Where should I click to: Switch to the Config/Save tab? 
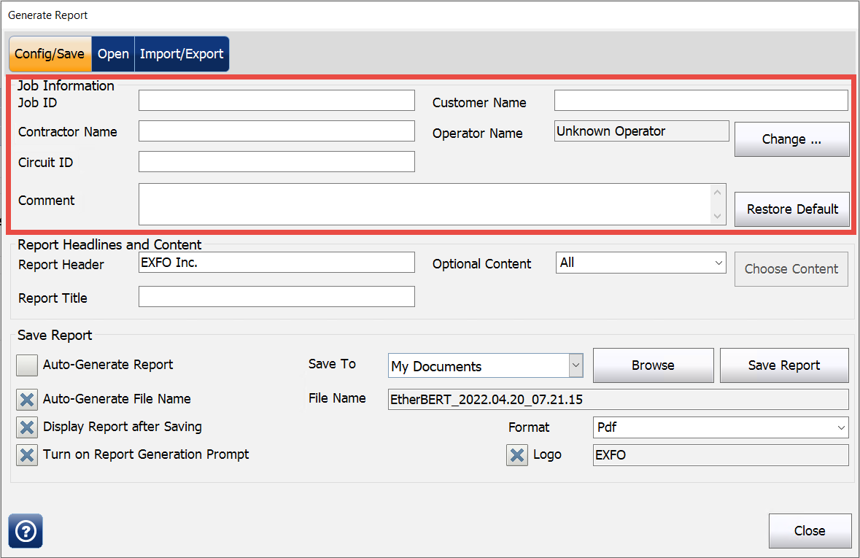point(50,54)
